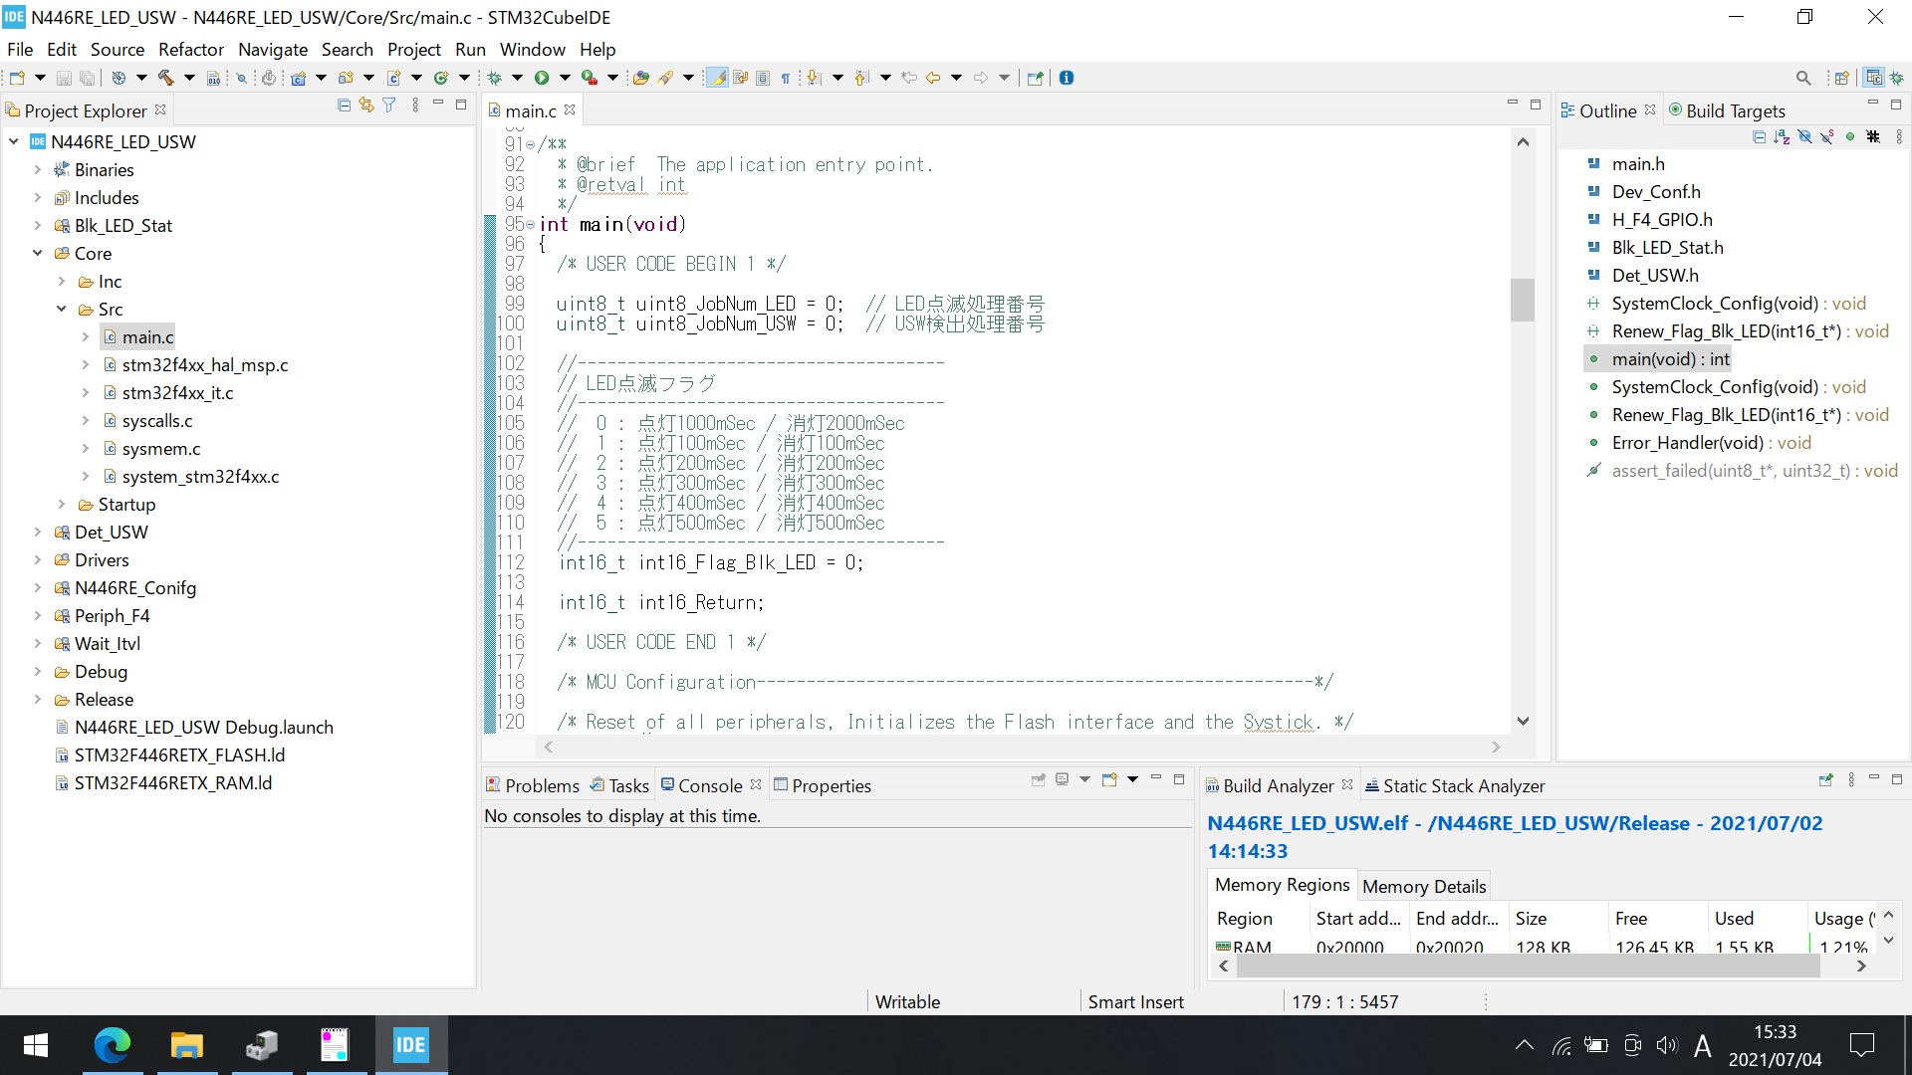Collapse the N446RE_LED_USW project node
Viewport: 1912px width, 1075px height.
(x=14, y=142)
